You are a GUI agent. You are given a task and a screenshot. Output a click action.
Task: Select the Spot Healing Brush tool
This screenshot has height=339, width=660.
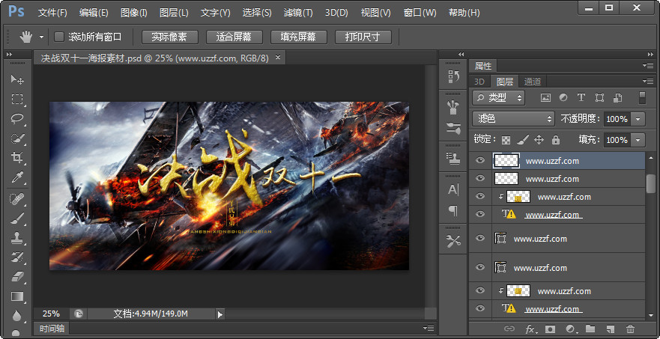(17, 199)
